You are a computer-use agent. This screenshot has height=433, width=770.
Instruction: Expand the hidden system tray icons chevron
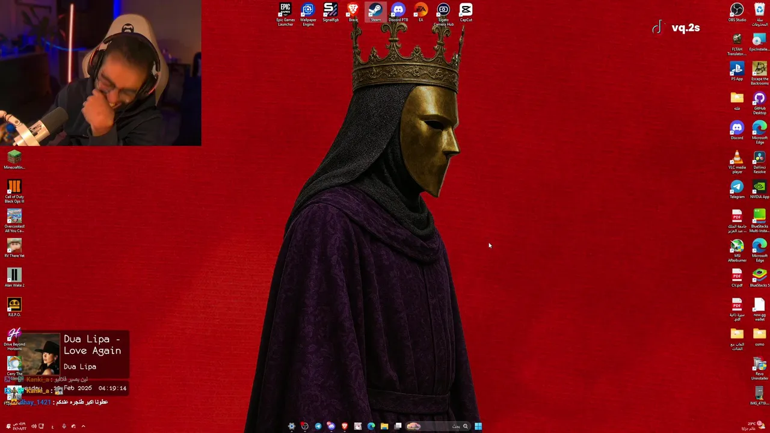click(x=83, y=426)
